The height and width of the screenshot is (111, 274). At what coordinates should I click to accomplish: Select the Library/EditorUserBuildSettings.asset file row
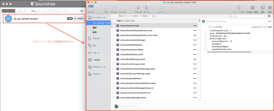pos(154,69)
